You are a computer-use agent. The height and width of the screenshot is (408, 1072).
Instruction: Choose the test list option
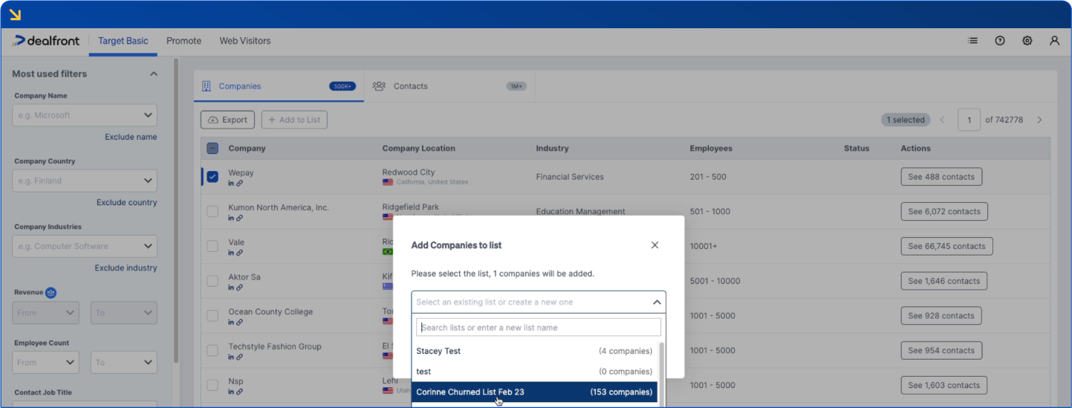click(x=534, y=372)
